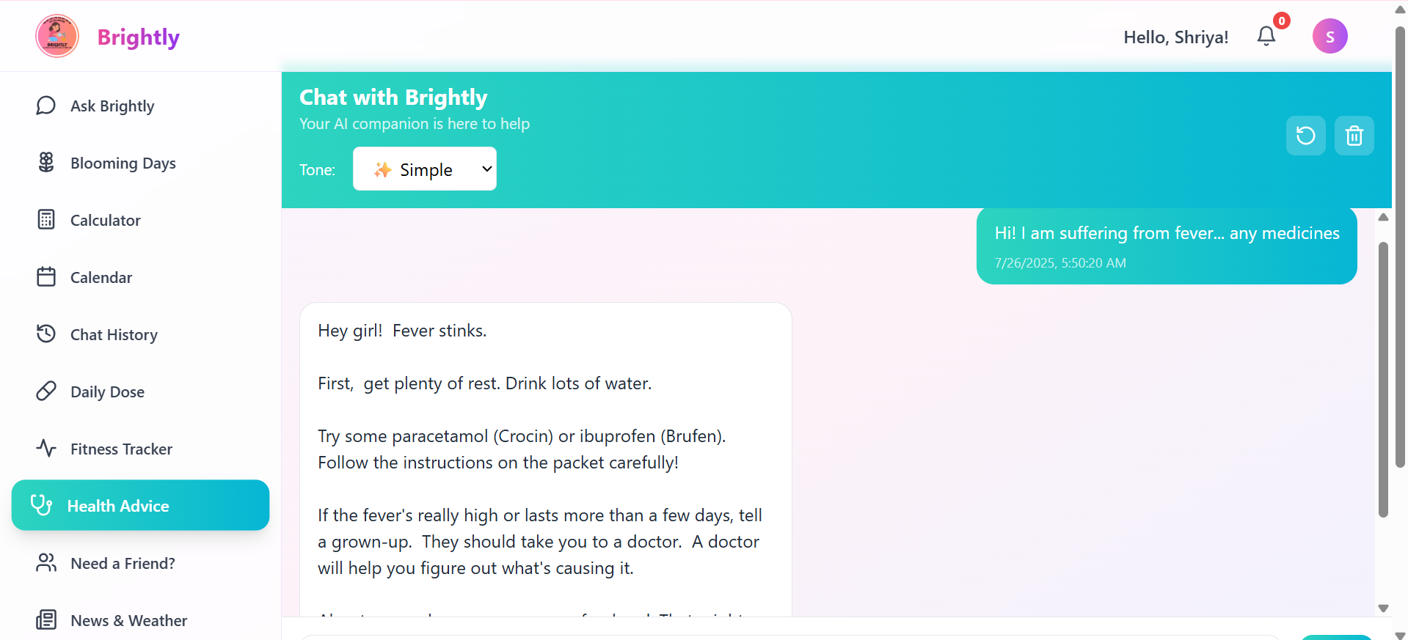Click the Daily Dose pill icon
The width and height of the screenshot is (1408, 640).
[x=45, y=391]
